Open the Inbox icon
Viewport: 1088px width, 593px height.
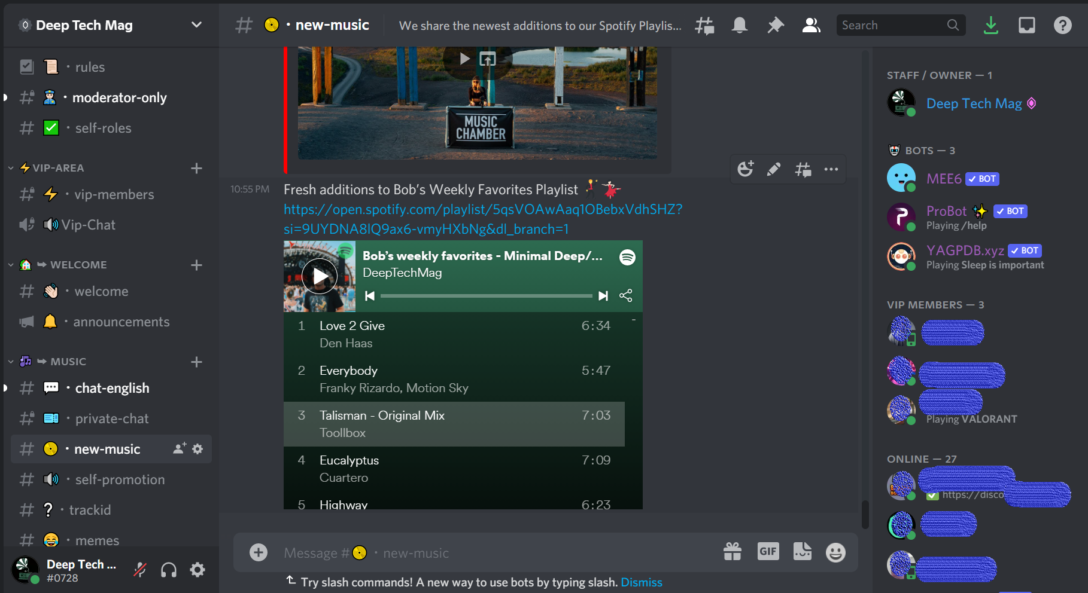(1027, 25)
